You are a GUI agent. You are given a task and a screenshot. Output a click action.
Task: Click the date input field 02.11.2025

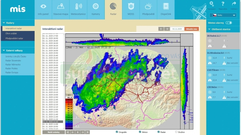[177, 29]
